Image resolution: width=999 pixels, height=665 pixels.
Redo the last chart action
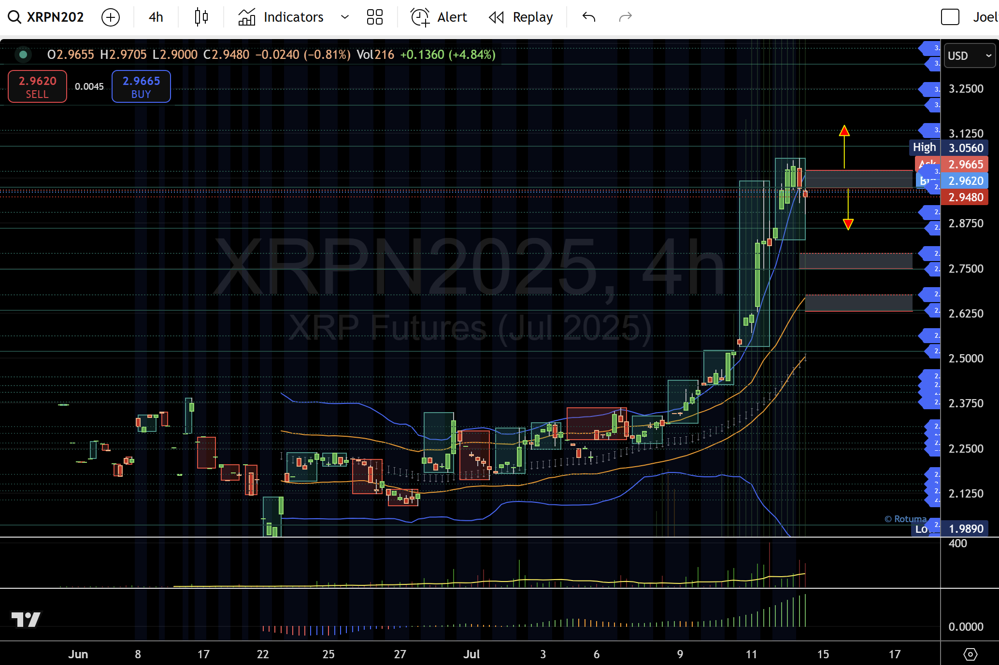coord(625,17)
